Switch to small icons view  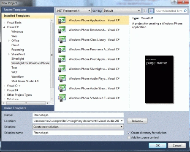[x=145, y=11]
